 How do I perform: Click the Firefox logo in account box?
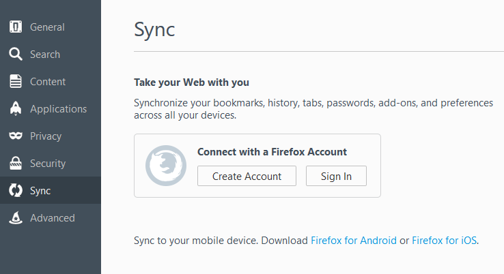[x=166, y=166]
